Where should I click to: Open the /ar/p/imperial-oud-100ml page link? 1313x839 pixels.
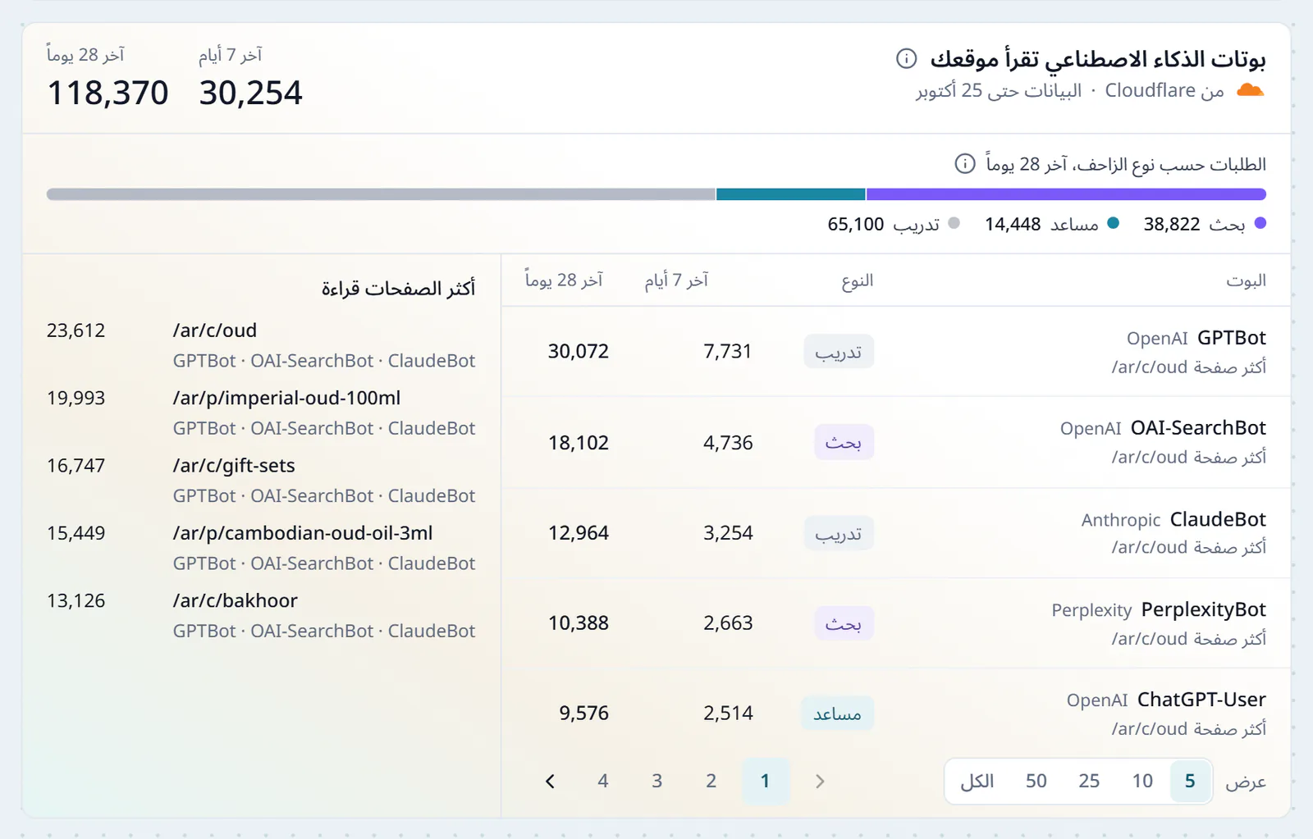286,398
